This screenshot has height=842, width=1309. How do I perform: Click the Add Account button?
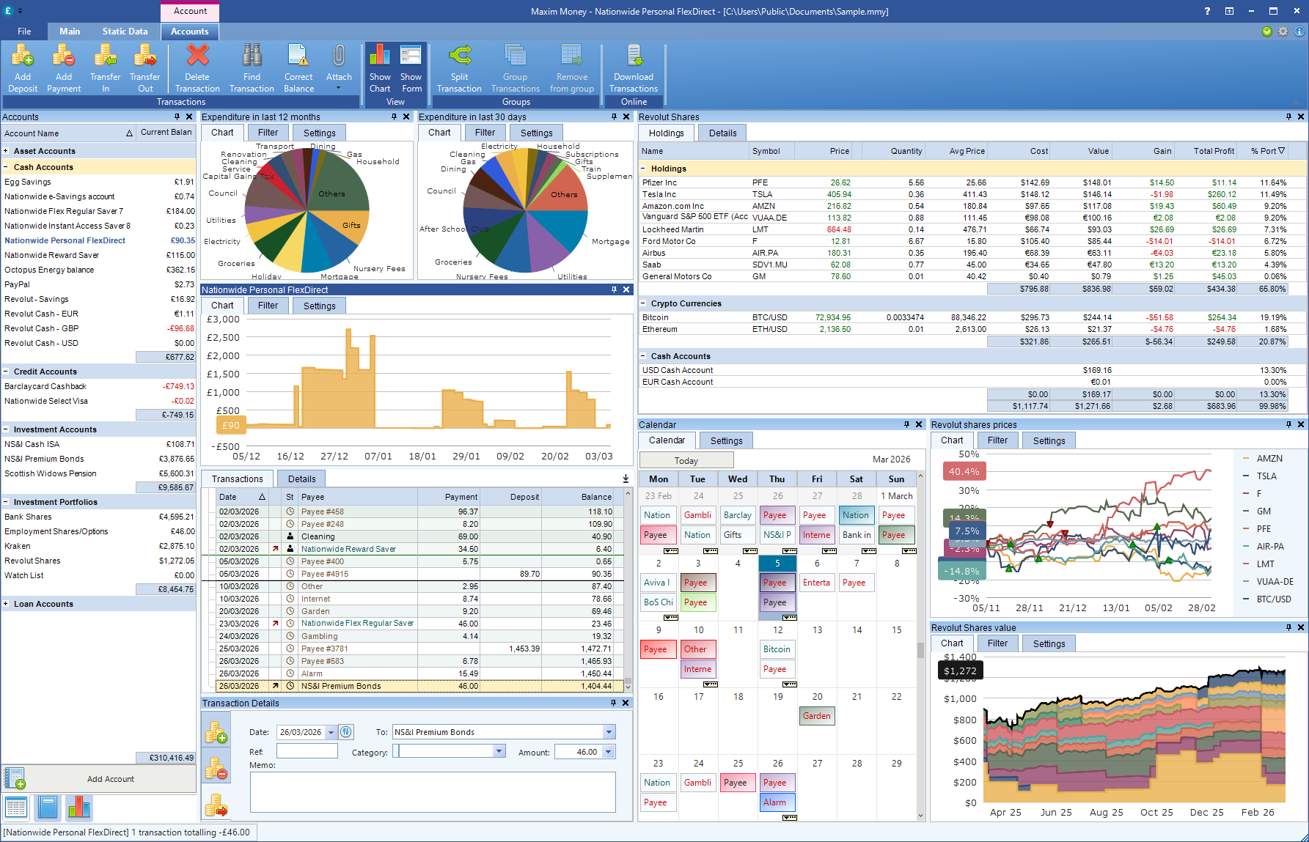tap(110, 778)
